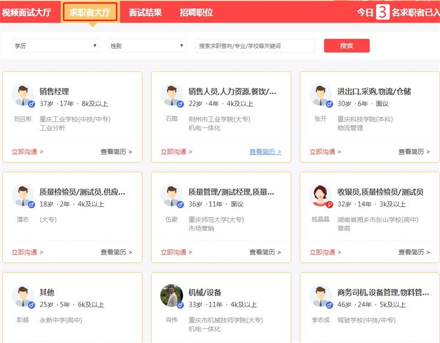Click 钱晶晶's female avatar icon

coord(321,196)
